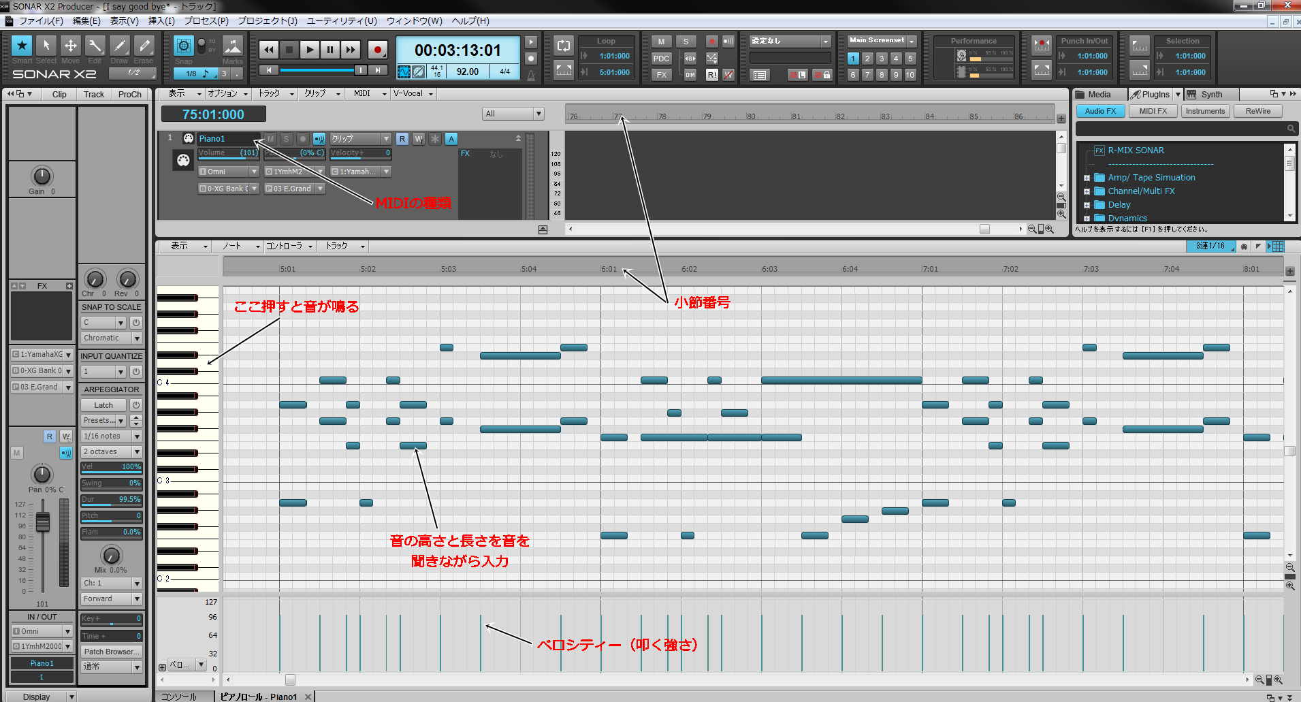Start playback with the Play button
This screenshot has height=702, width=1301.
tap(310, 49)
